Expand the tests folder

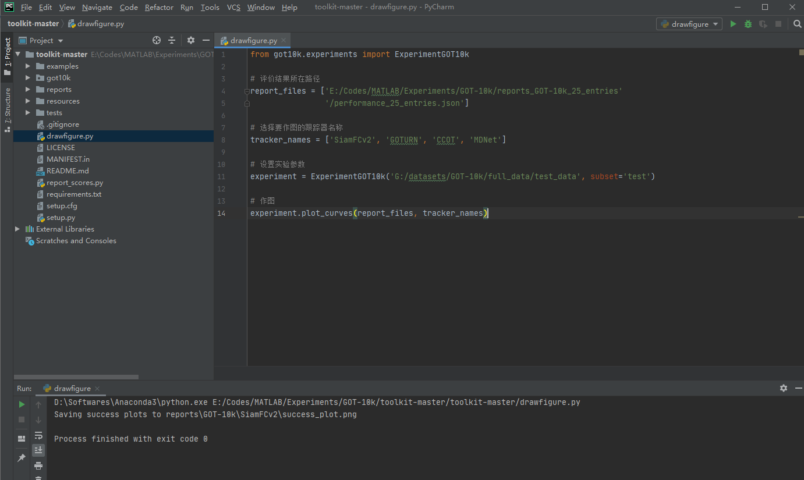pos(28,112)
